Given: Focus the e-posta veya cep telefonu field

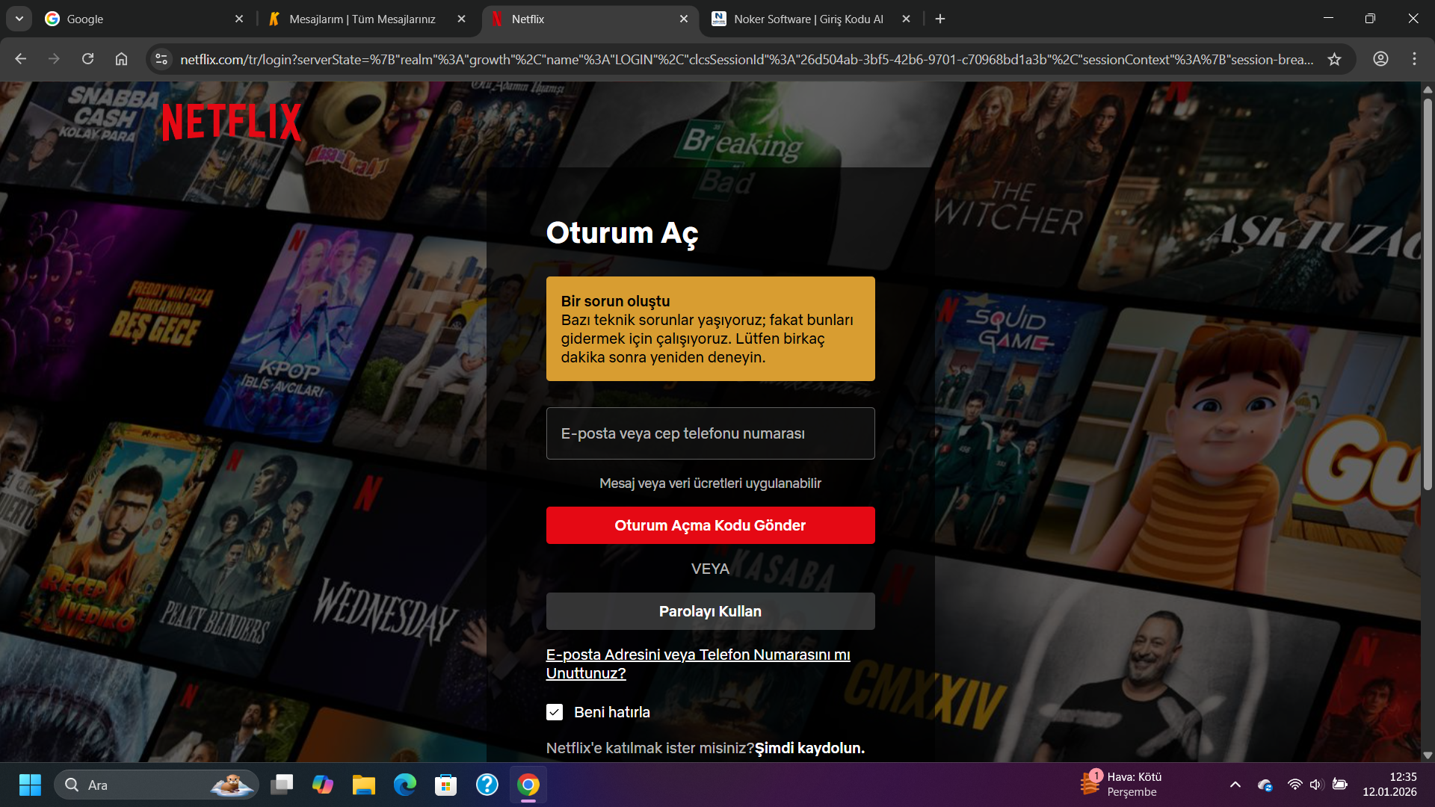Looking at the screenshot, I should pyautogui.click(x=710, y=433).
